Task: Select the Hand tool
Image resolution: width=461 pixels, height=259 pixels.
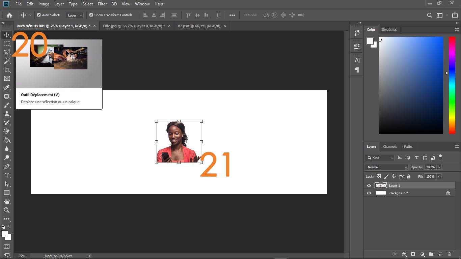Action: point(7,201)
